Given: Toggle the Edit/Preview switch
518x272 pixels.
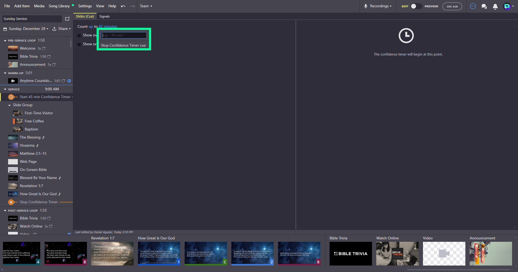Looking at the screenshot, I should coord(416,6).
